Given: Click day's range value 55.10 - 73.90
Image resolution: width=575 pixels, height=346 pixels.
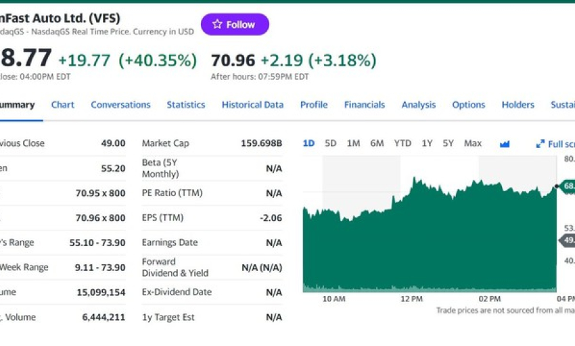Looking at the screenshot, I should coord(97,243).
